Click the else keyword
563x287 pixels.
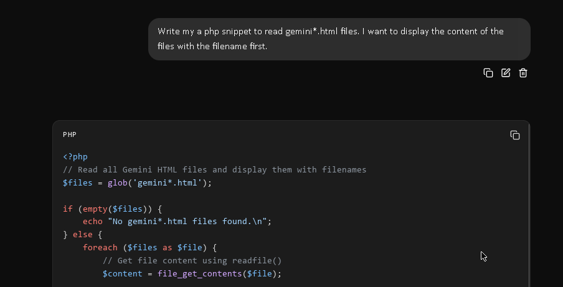[82, 235]
